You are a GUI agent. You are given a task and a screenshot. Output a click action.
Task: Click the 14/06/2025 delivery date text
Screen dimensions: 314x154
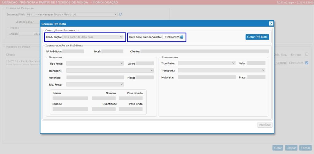click(x=296, y=63)
